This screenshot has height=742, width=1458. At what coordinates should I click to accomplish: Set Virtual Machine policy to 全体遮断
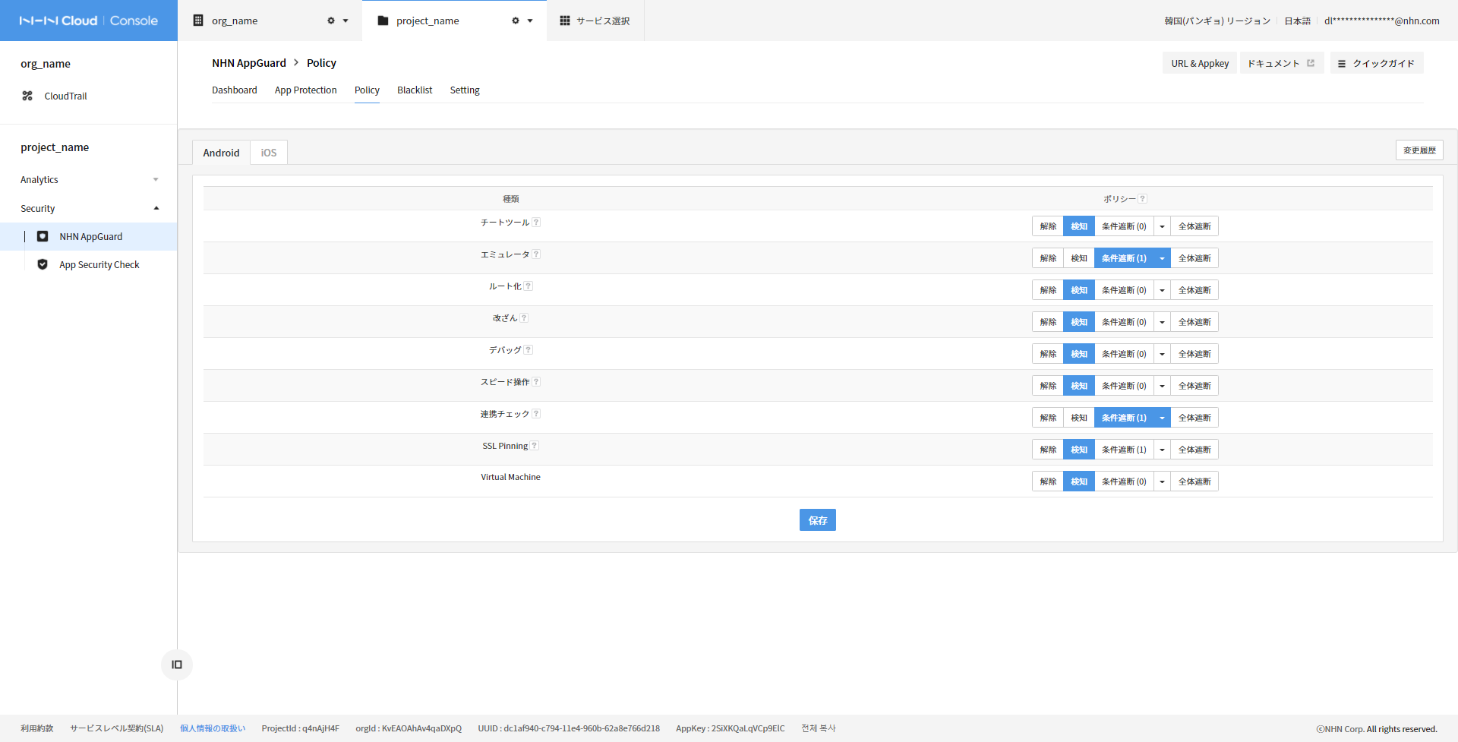1194,482
